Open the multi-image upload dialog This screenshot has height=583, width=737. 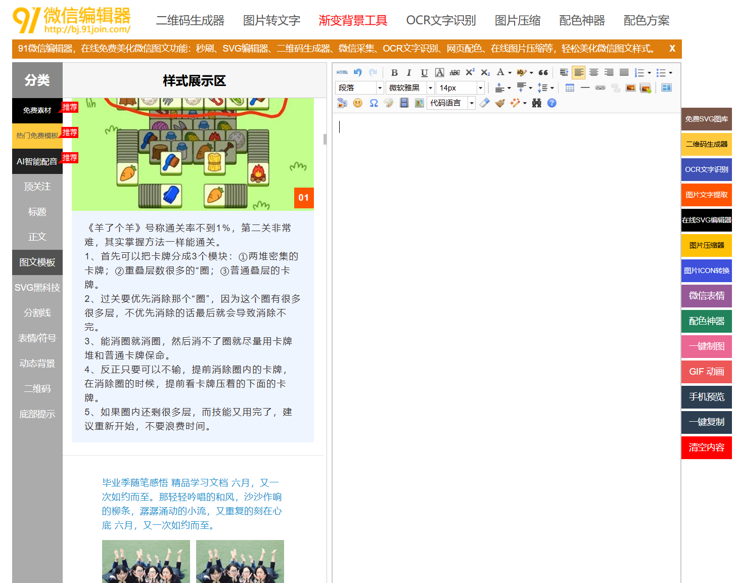click(646, 88)
